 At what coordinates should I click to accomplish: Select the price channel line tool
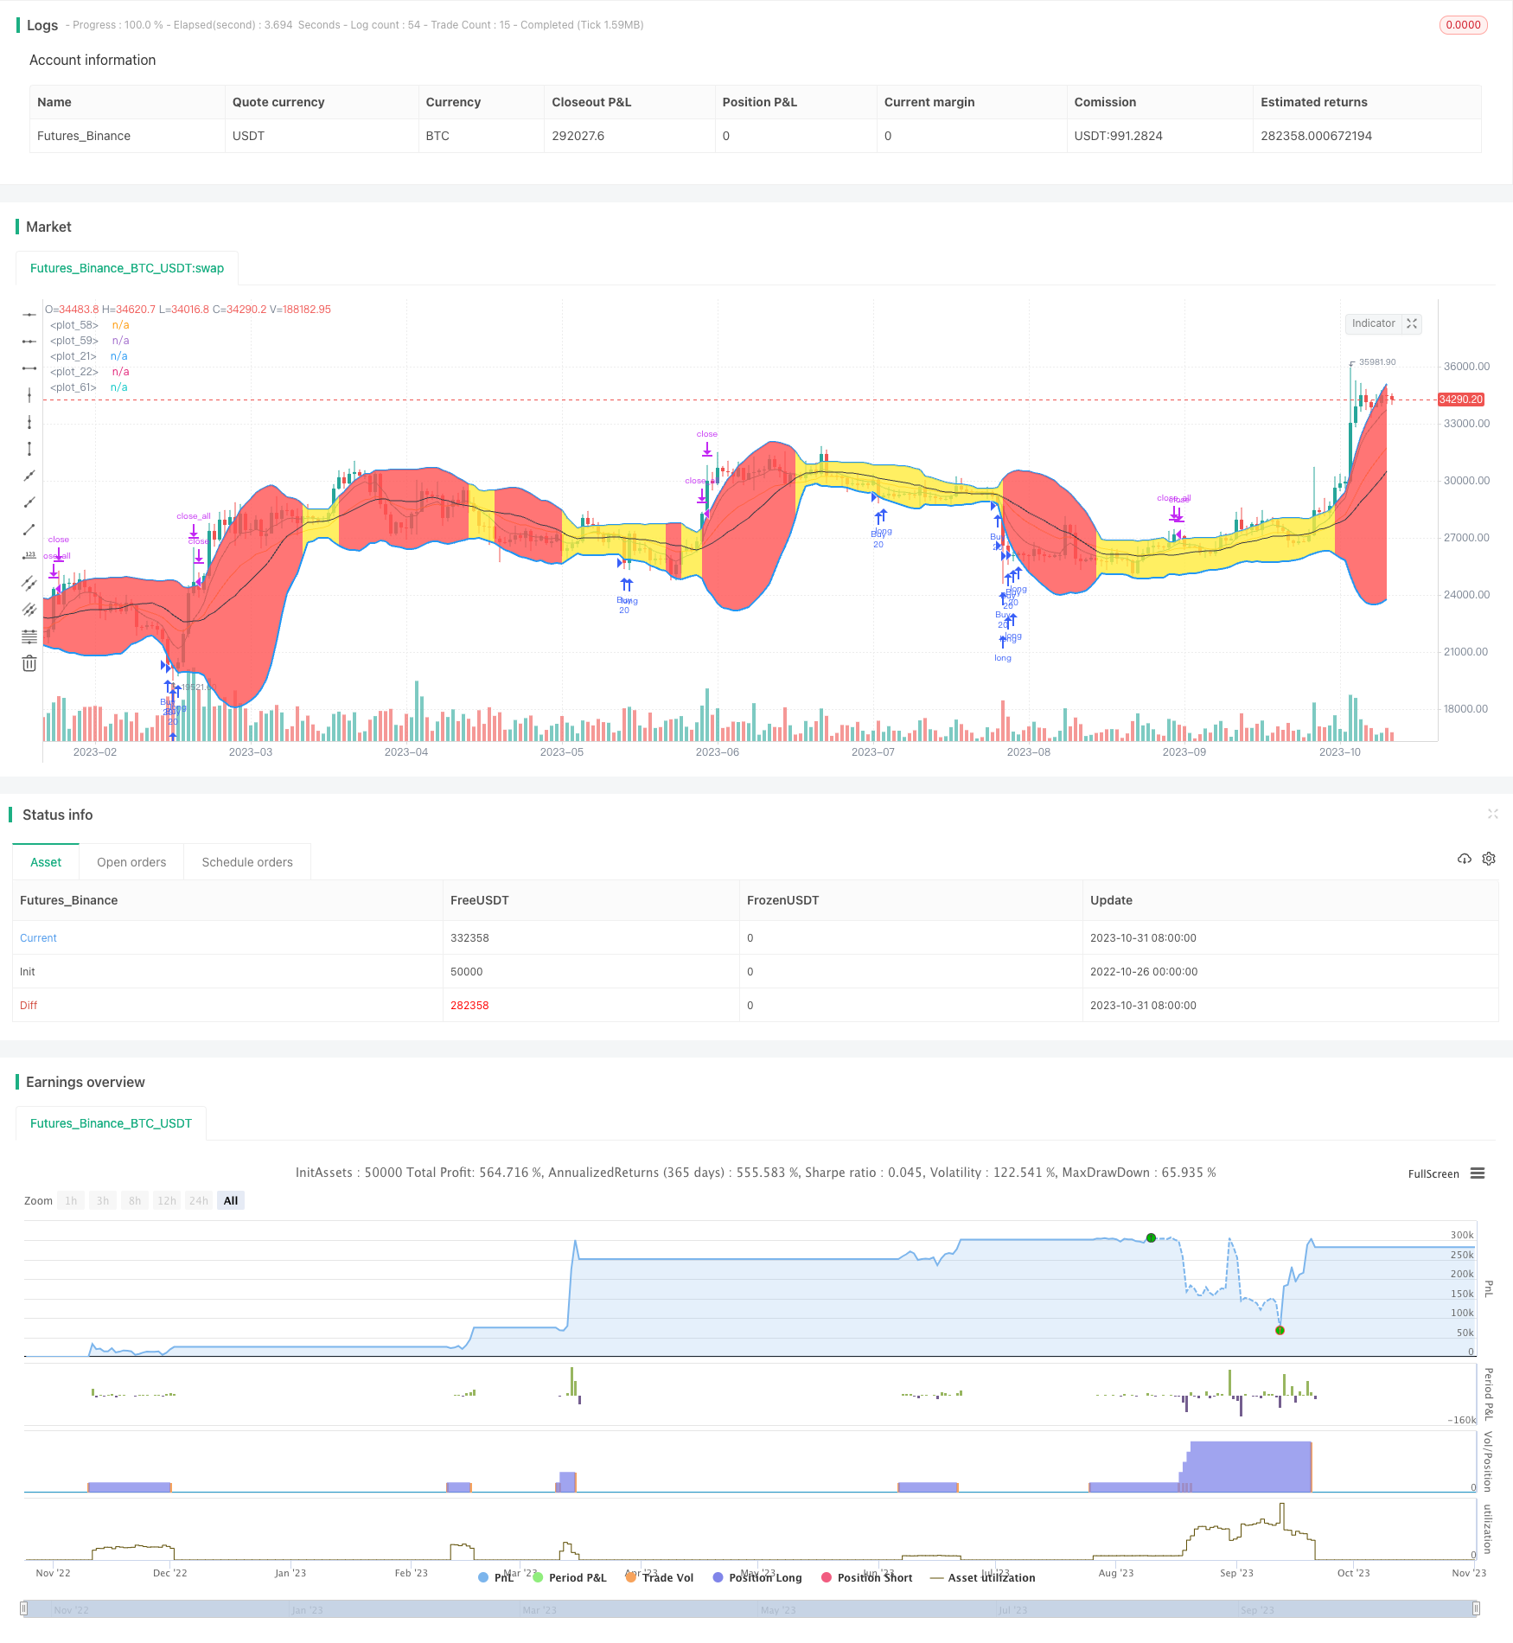pos(29,583)
